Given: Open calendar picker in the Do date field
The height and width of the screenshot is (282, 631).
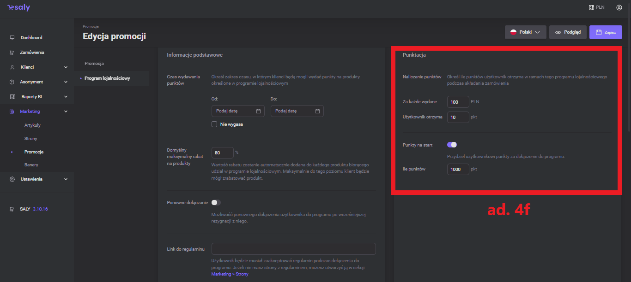Looking at the screenshot, I should coord(317,111).
